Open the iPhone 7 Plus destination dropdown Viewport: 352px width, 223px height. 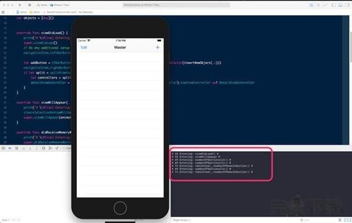[x=60, y=5]
